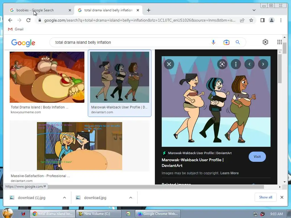Expand the tab search dropdown
Image resolution: width=291 pixels, height=218 pixels.
tap(254, 10)
